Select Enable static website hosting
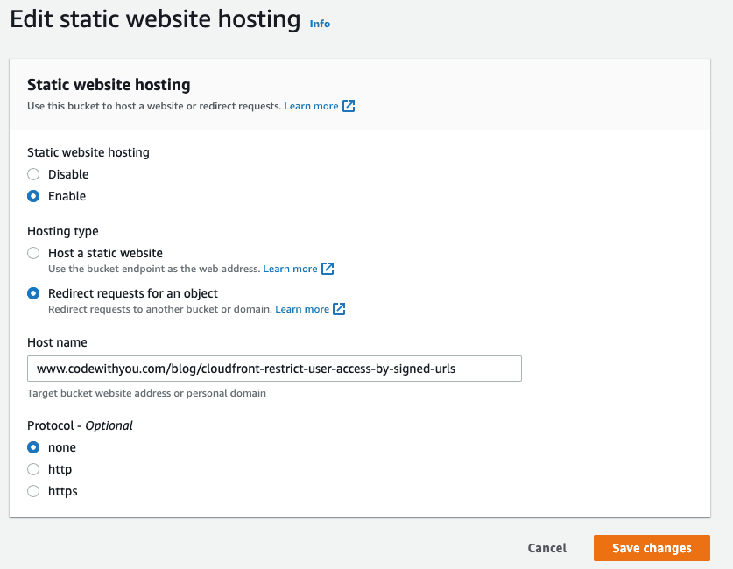733x569 pixels. click(33, 196)
